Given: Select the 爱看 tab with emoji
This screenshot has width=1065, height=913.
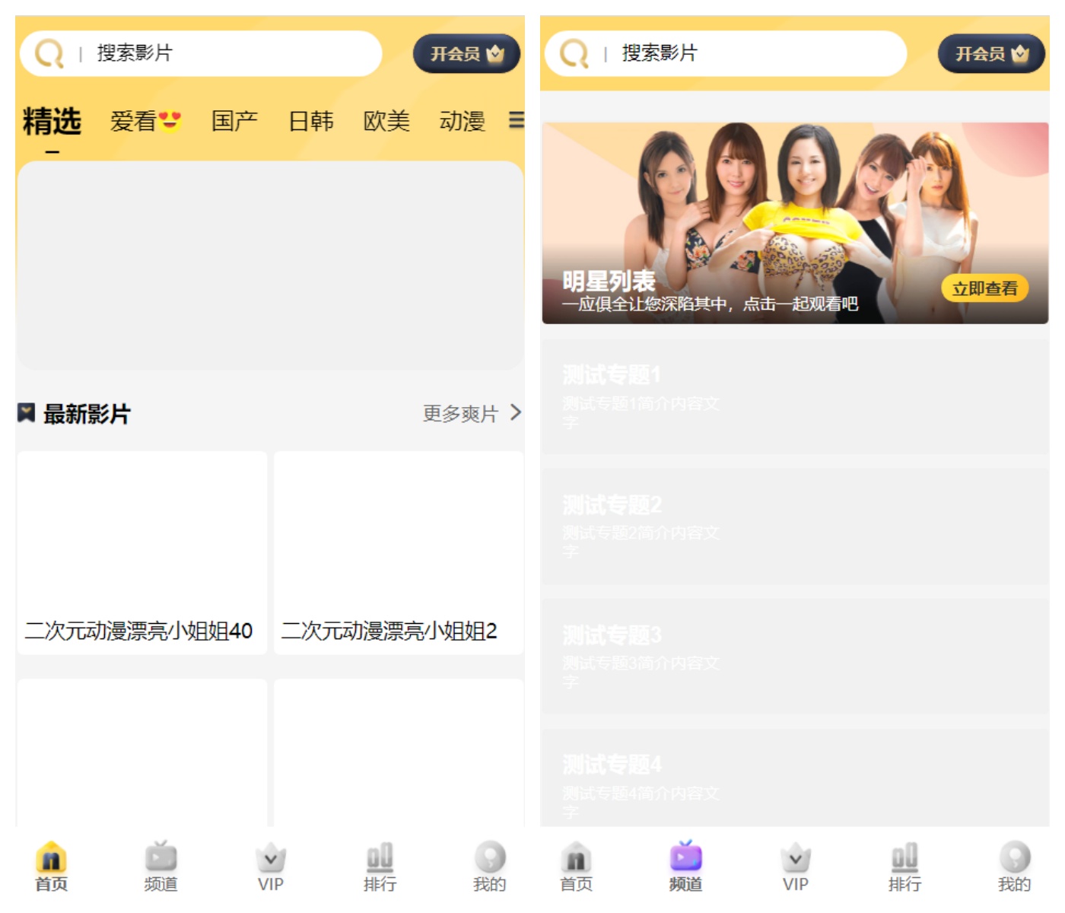Looking at the screenshot, I should click(145, 121).
